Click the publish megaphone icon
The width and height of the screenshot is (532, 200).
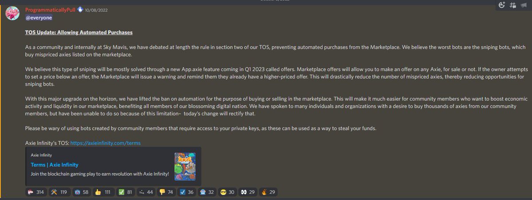click(523, 5)
